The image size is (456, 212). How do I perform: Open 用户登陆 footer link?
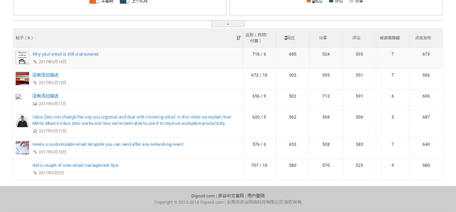tap(256, 196)
